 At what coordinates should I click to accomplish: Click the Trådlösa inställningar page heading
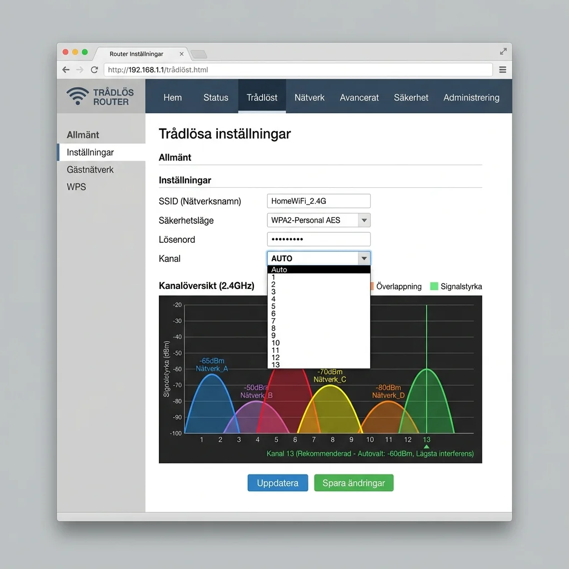pyautogui.click(x=224, y=134)
